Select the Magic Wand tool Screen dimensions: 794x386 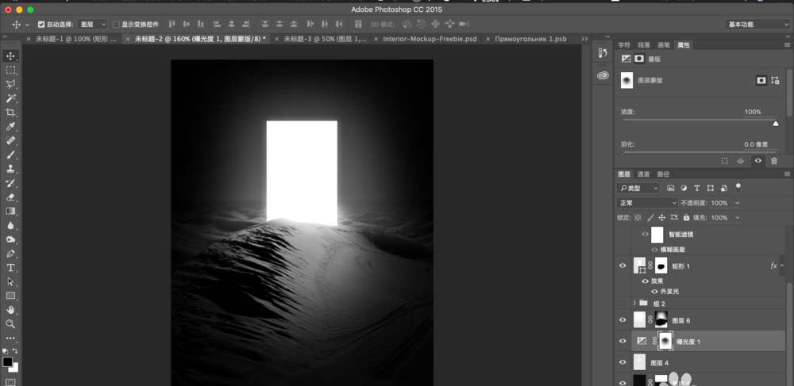10,98
